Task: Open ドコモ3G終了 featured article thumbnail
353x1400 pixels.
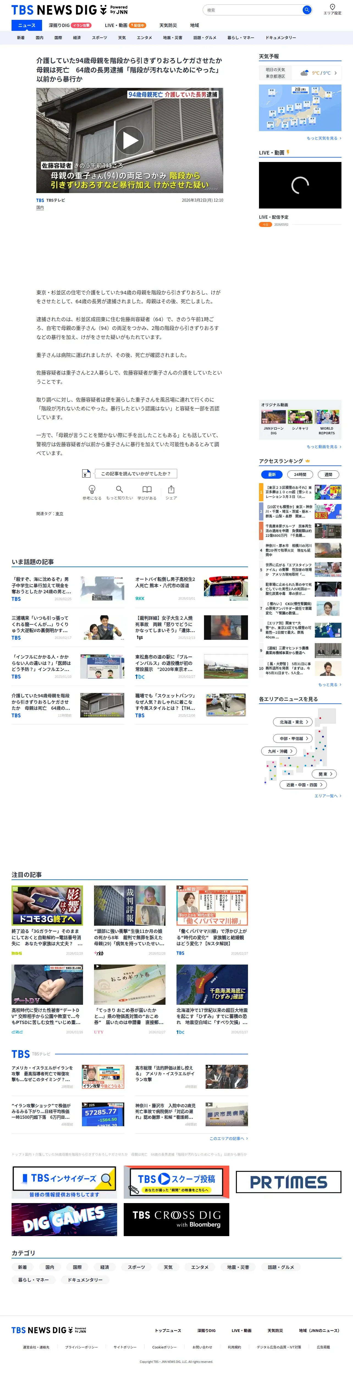Action: [47, 906]
